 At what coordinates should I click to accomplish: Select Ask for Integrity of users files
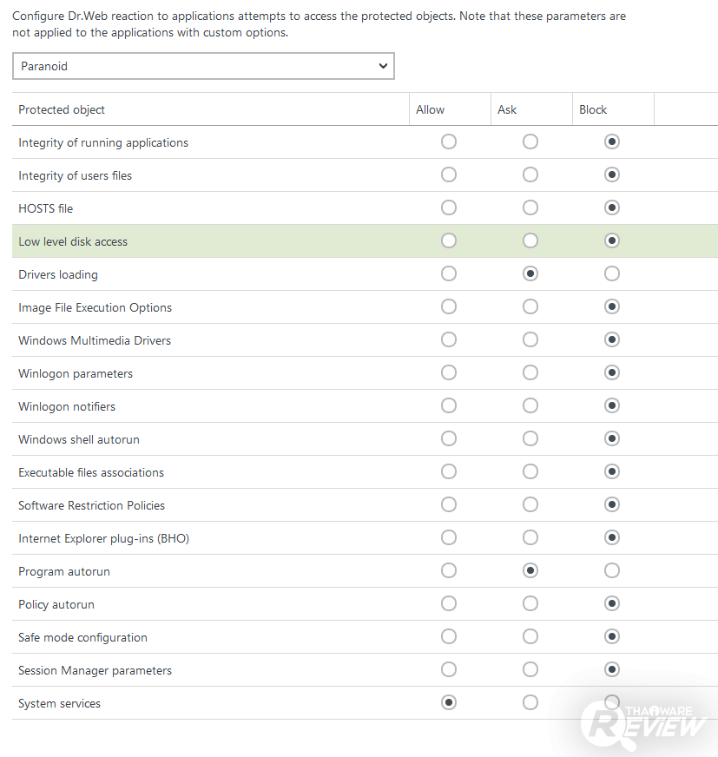[x=530, y=174]
